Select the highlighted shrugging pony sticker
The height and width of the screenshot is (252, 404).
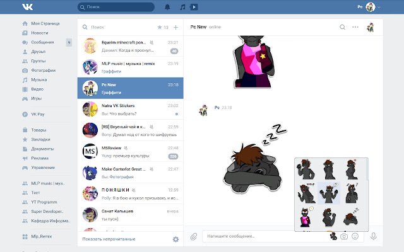329,193
